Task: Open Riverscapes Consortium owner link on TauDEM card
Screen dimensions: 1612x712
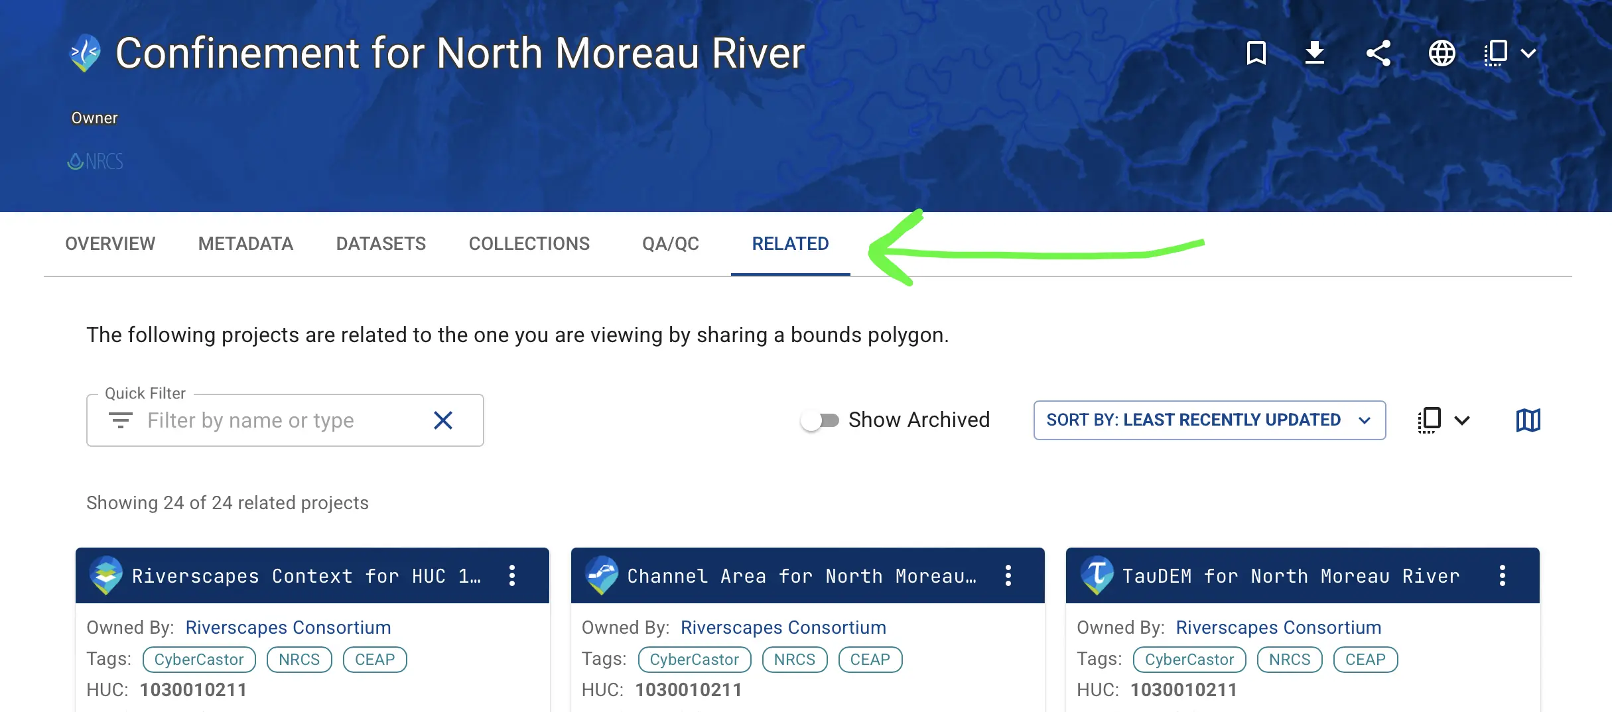Action: tap(1278, 627)
